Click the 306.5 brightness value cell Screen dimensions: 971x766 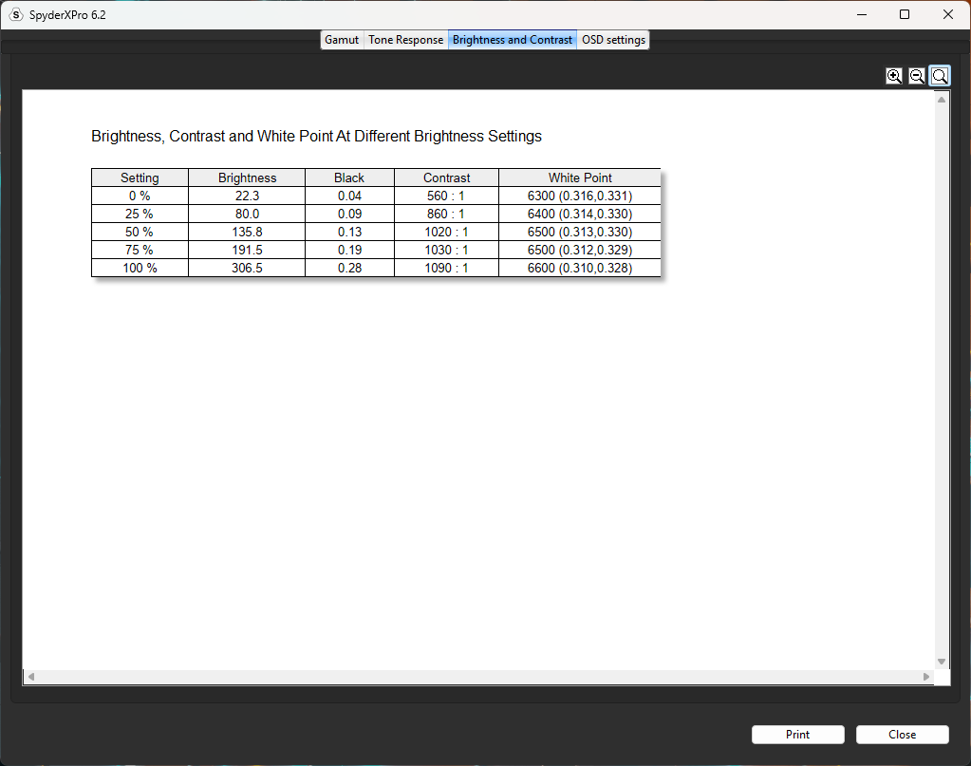(247, 269)
